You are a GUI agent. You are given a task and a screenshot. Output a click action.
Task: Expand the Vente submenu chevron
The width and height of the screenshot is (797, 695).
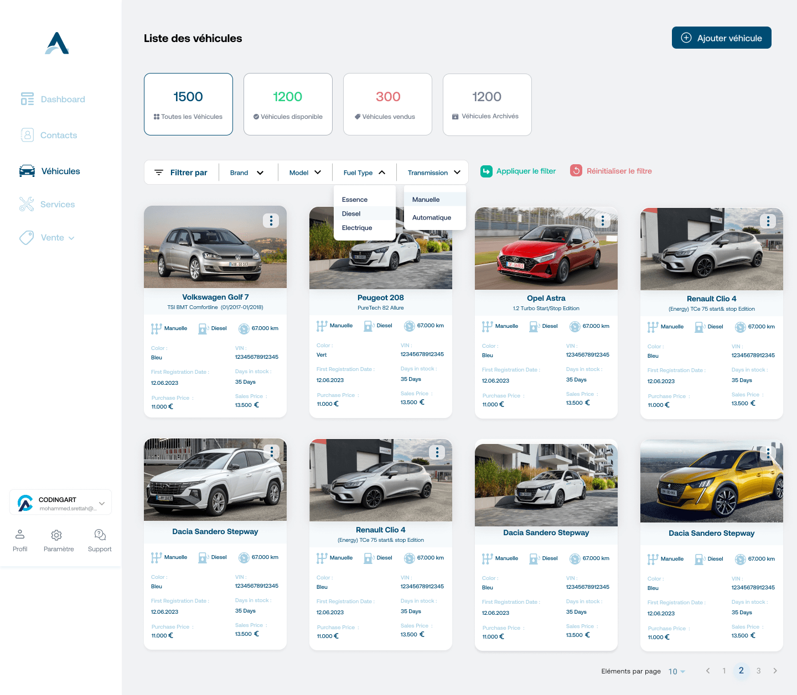tap(71, 238)
